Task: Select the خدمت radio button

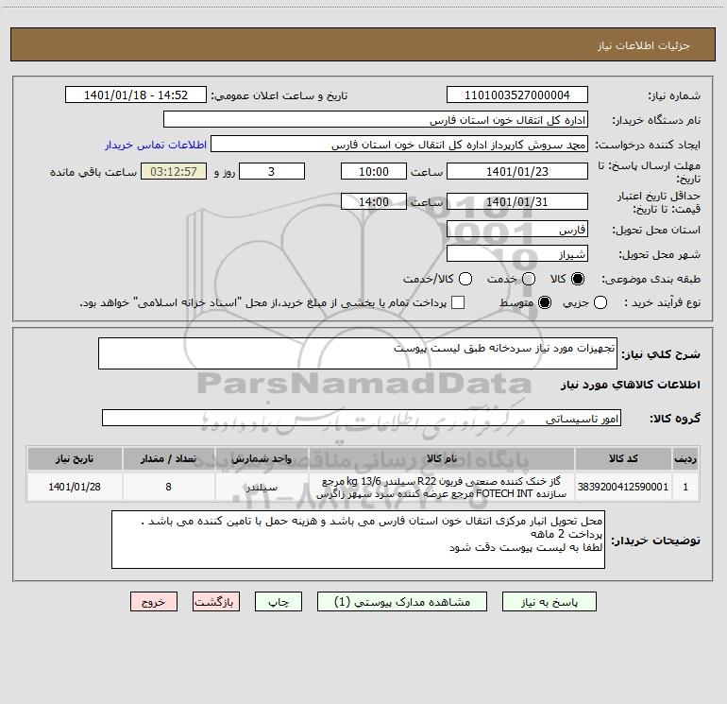Action: click(529, 279)
